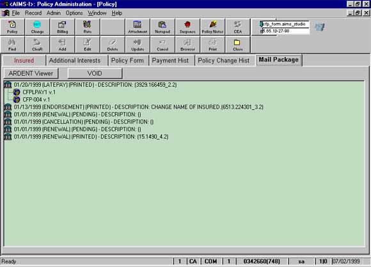The image size is (371, 267).
Task: Void the selected mail package
Action: (x=95, y=73)
